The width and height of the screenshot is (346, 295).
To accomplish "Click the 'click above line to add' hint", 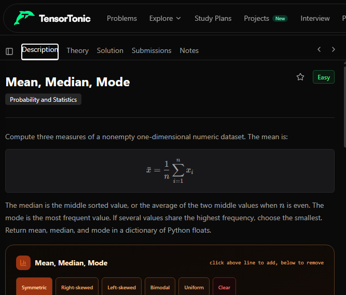I will (267, 263).
